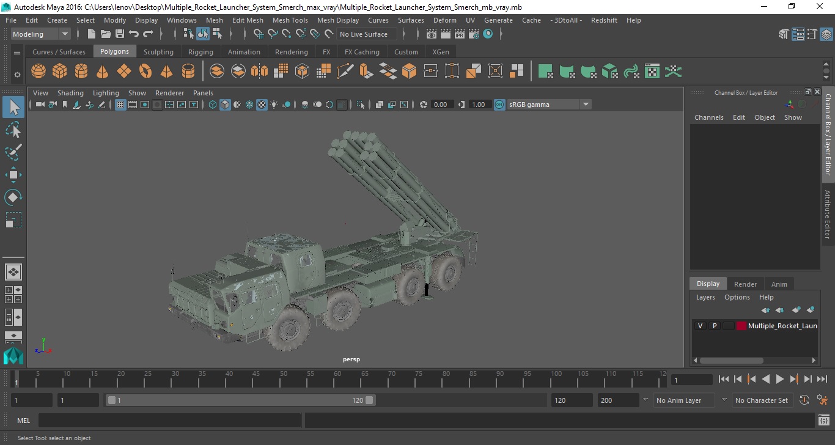Switch to Anim layer tab

(779, 284)
